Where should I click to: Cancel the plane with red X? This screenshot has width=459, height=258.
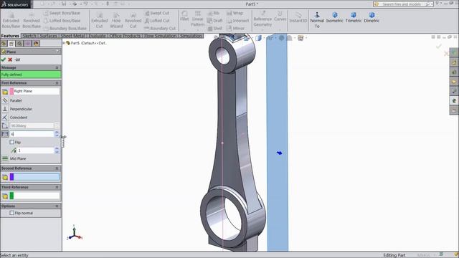point(10,59)
